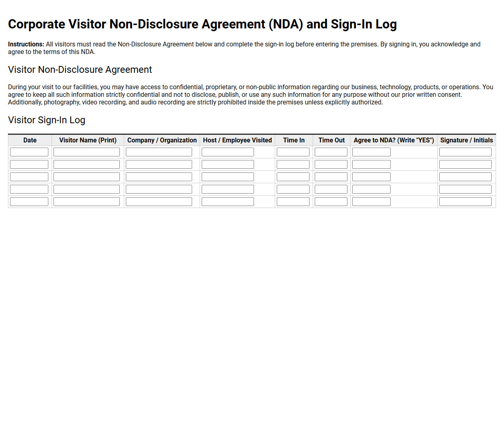Click the second row Date field
This screenshot has height=448, width=504.
[x=29, y=164]
